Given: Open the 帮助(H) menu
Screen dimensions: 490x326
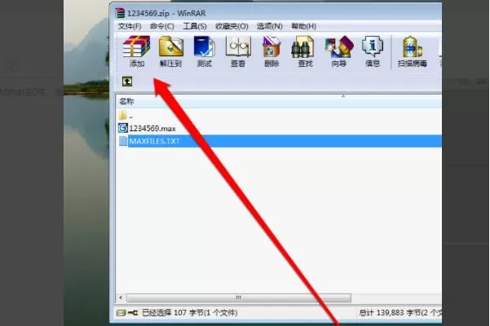Looking at the screenshot, I should click(304, 26).
